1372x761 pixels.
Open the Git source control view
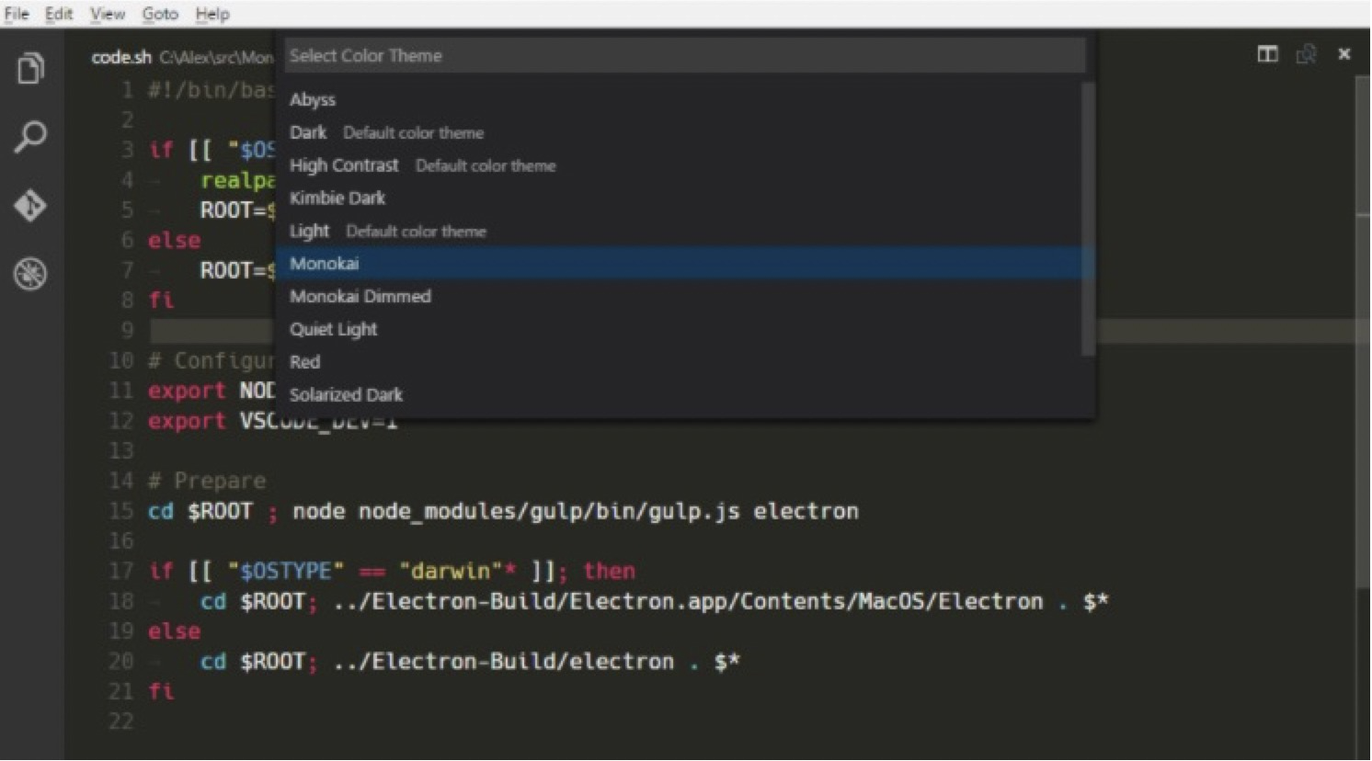click(30, 206)
